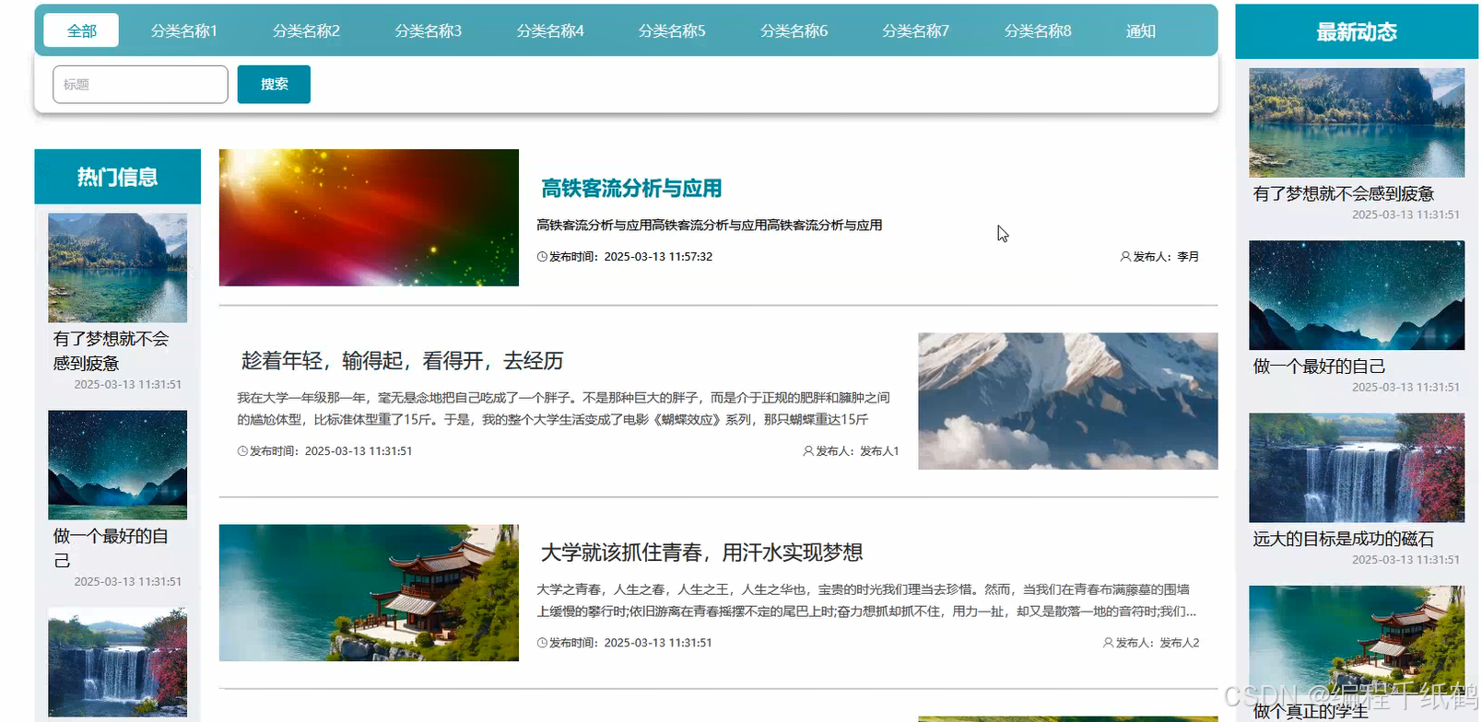Open 热门信息 waterfall thumbnail
The width and height of the screenshot is (1482, 722).
(117, 662)
